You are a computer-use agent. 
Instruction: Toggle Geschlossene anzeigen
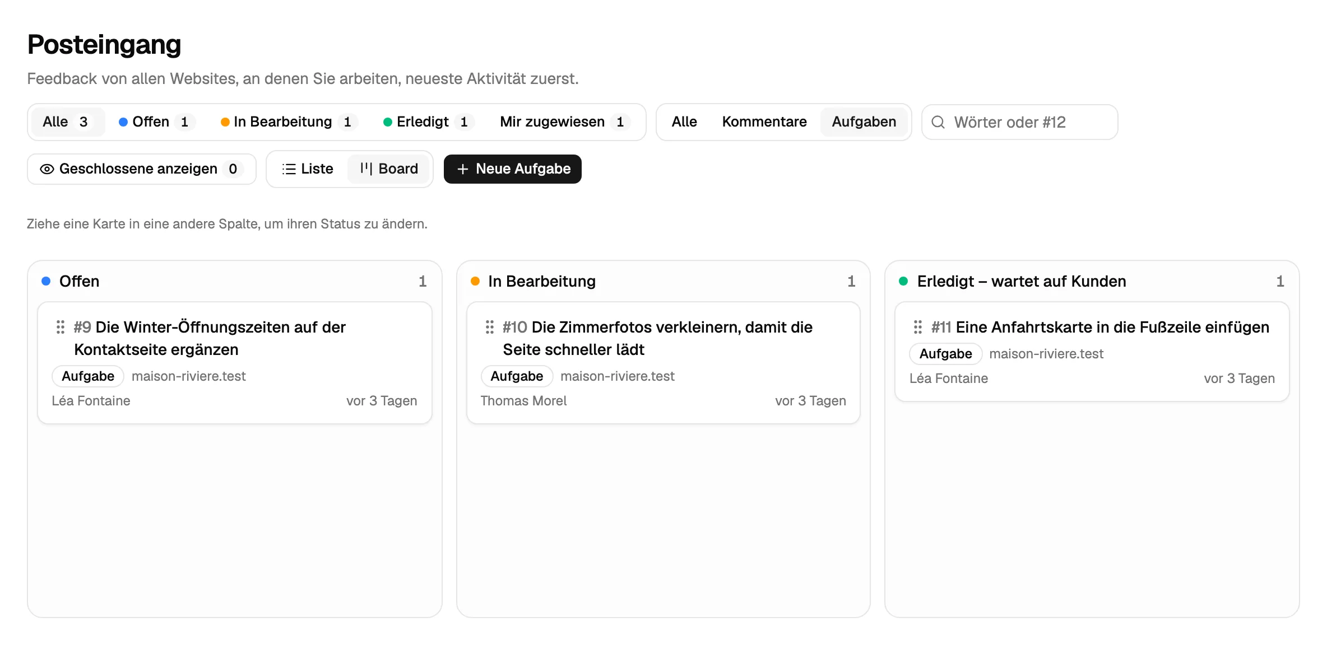click(x=142, y=169)
